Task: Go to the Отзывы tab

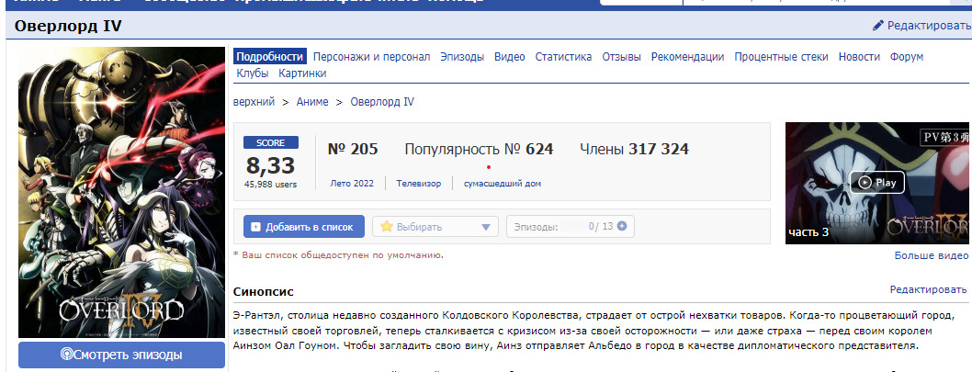Action: tap(621, 57)
